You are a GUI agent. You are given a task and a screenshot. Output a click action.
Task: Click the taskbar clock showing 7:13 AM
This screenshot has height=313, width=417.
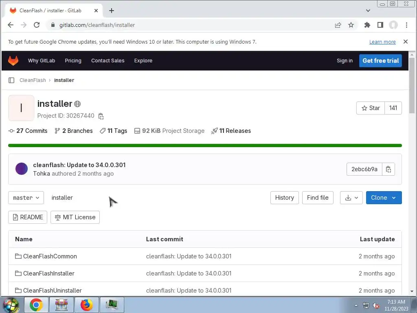tap(396, 305)
